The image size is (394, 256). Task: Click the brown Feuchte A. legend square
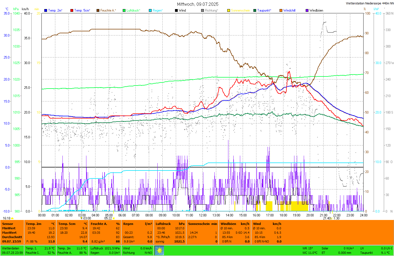pyautogui.click(x=98, y=10)
